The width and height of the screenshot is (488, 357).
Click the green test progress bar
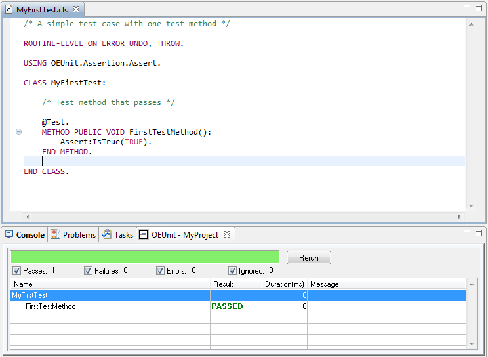coord(145,257)
